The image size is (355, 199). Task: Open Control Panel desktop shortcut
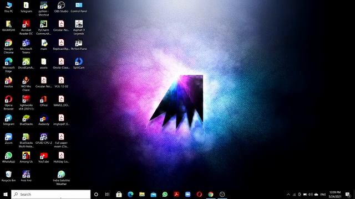pos(79,7)
